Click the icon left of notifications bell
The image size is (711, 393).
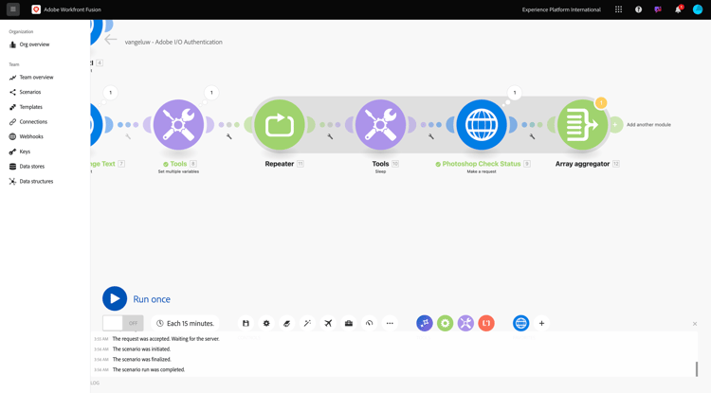click(658, 9)
